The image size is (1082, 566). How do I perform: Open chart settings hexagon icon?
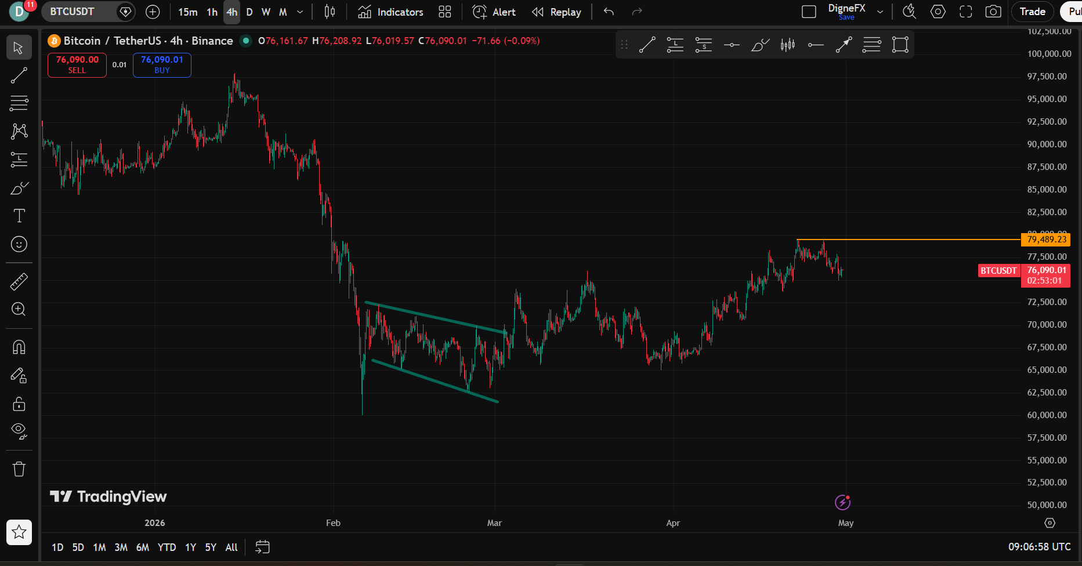pos(938,12)
